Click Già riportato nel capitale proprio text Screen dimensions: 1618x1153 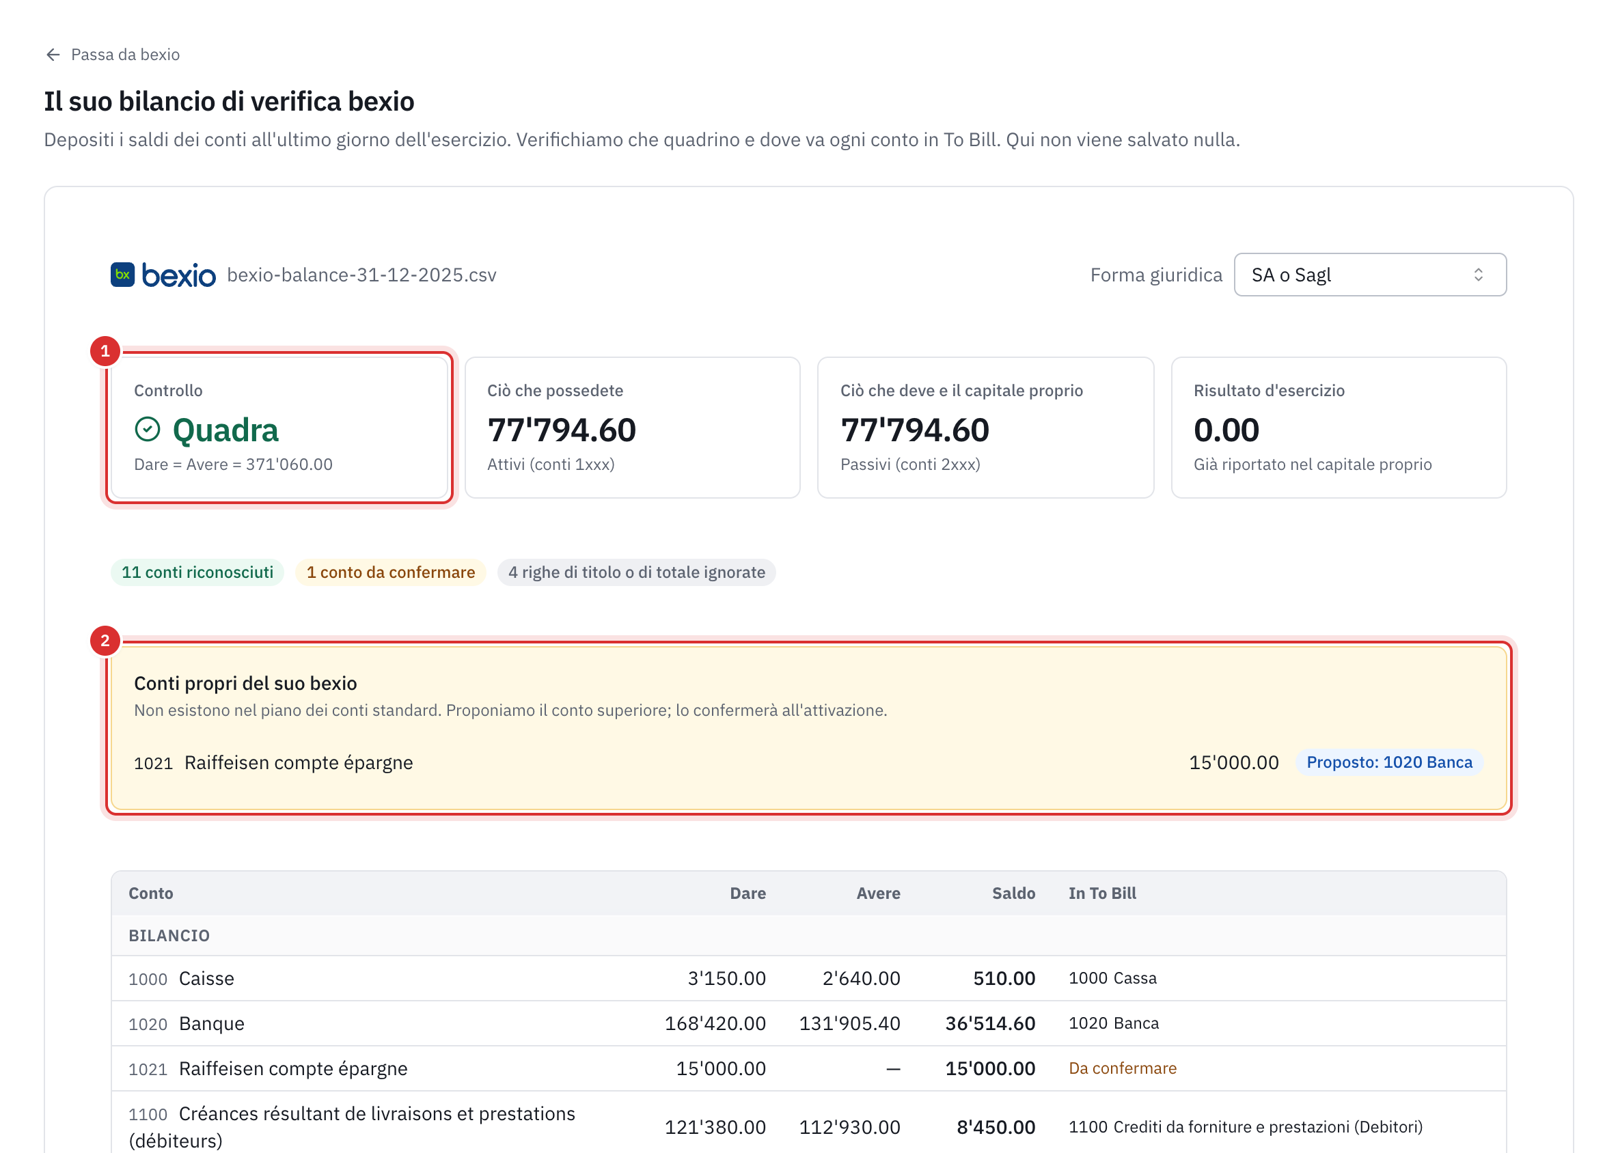pos(1312,464)
